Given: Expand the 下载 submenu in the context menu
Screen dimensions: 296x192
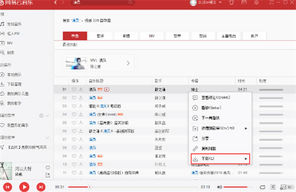Looking at the screenshot, I should point(221,158).
